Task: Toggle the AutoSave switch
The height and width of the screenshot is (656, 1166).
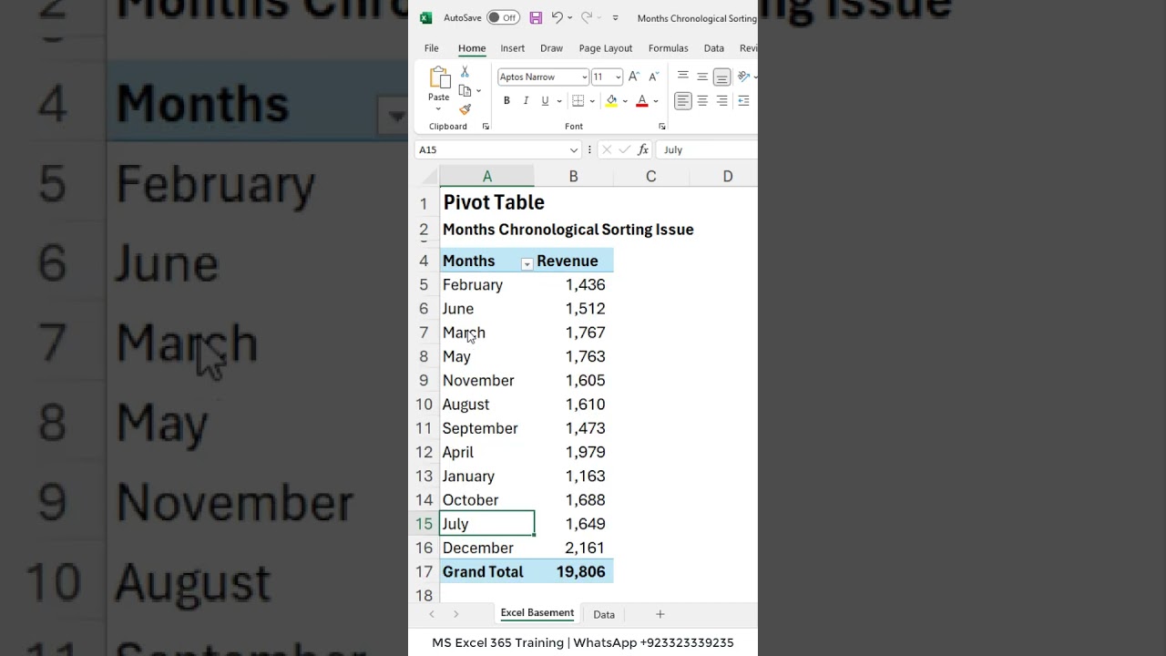Action: pyautogui.click(x=503, y=17)
